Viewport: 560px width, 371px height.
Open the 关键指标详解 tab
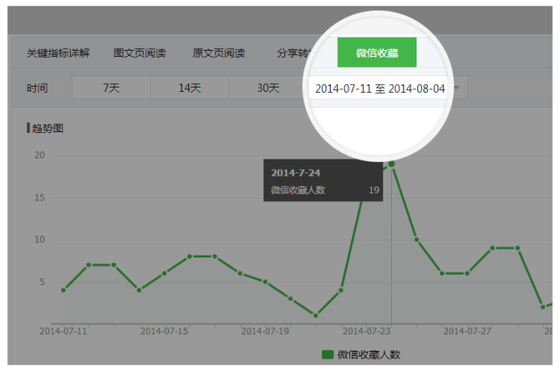click(x=58, y=52)
